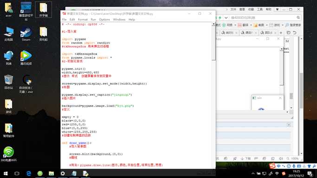This screenshot has width=317, height=178.
Task: Click the Sogou input microphone icon
Action: click(294, 166)
